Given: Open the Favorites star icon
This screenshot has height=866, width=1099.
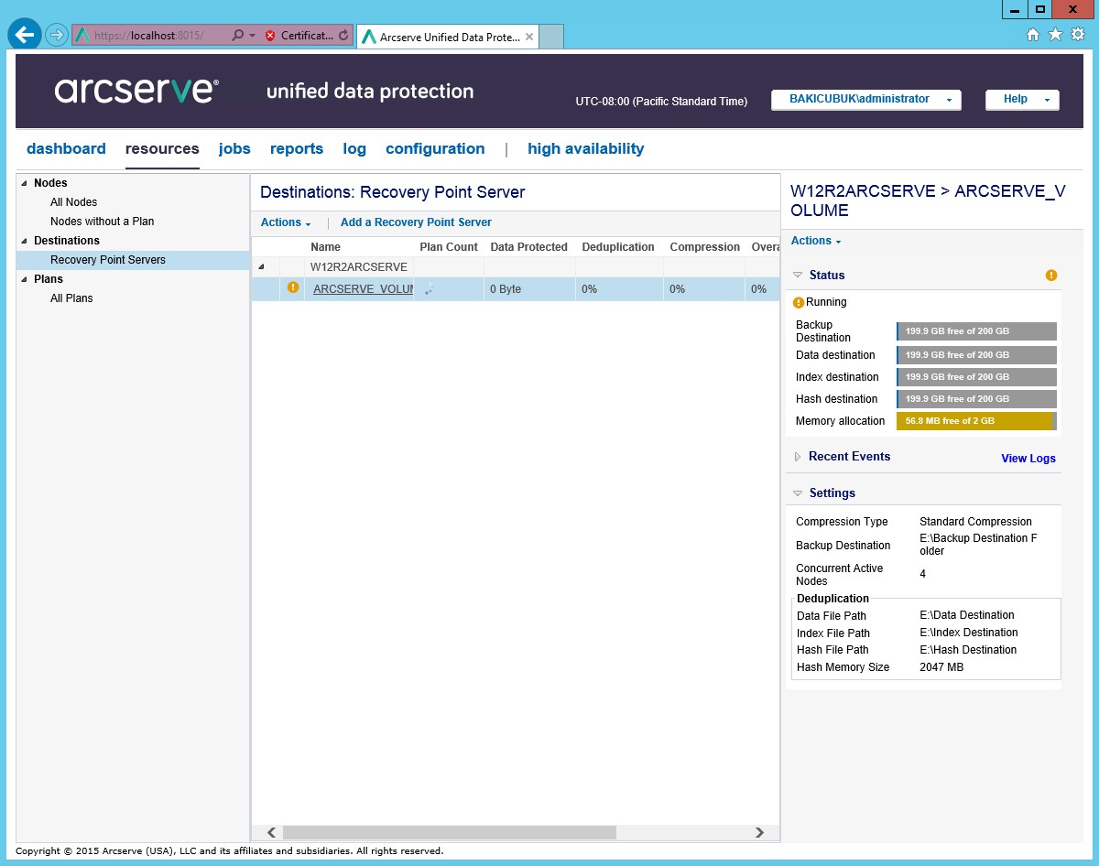Looking at the screenshot, I should coord(1055,35).
